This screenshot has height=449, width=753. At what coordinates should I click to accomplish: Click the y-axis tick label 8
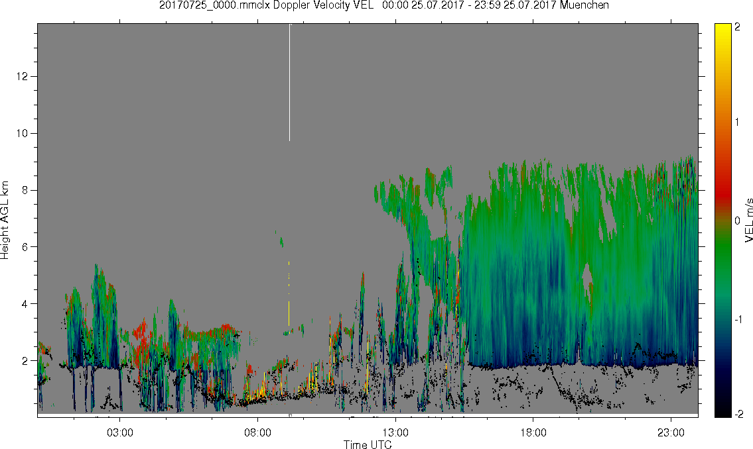click(x=26, y=190)
